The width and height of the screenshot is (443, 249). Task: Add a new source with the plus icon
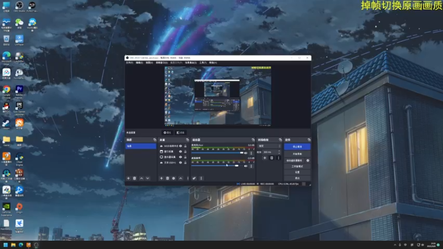tap(161, 178)
